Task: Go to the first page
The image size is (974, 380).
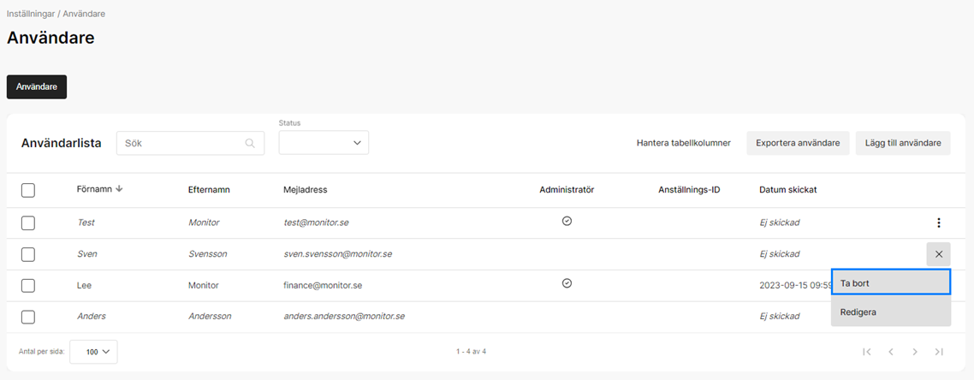Action: (866, 352)
